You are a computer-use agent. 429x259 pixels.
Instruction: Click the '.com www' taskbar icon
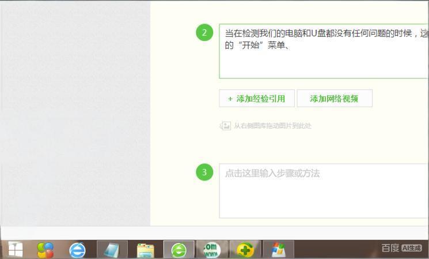point(212,250)
